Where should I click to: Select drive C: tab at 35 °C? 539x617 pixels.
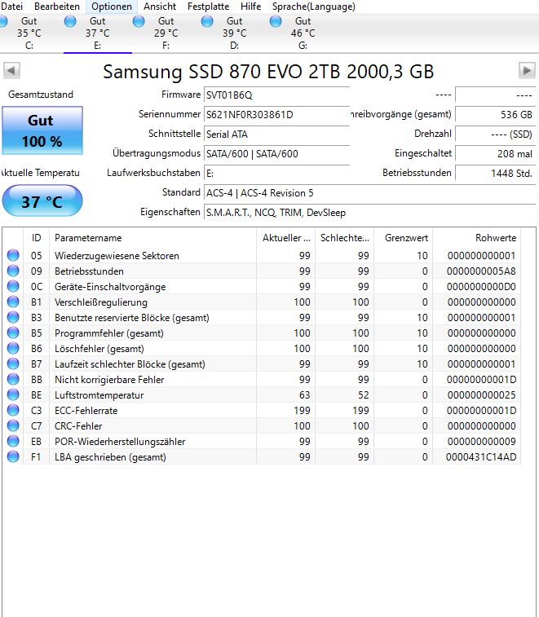[29, 33]
